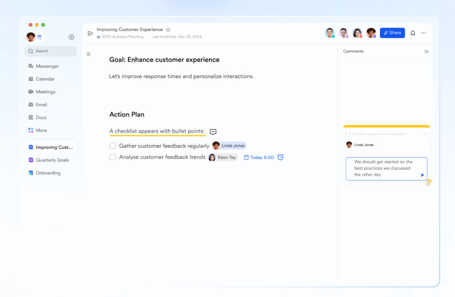455x297 pixels.
Task: Check 'Analyse customer feedback trends' checkbox
Action: coord(113,157)
